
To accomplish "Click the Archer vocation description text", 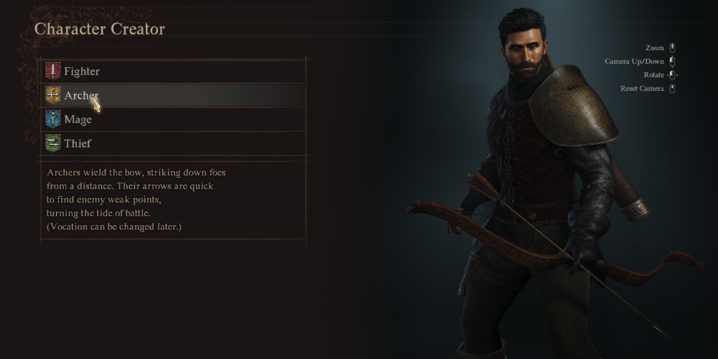I will pos(136,199).
